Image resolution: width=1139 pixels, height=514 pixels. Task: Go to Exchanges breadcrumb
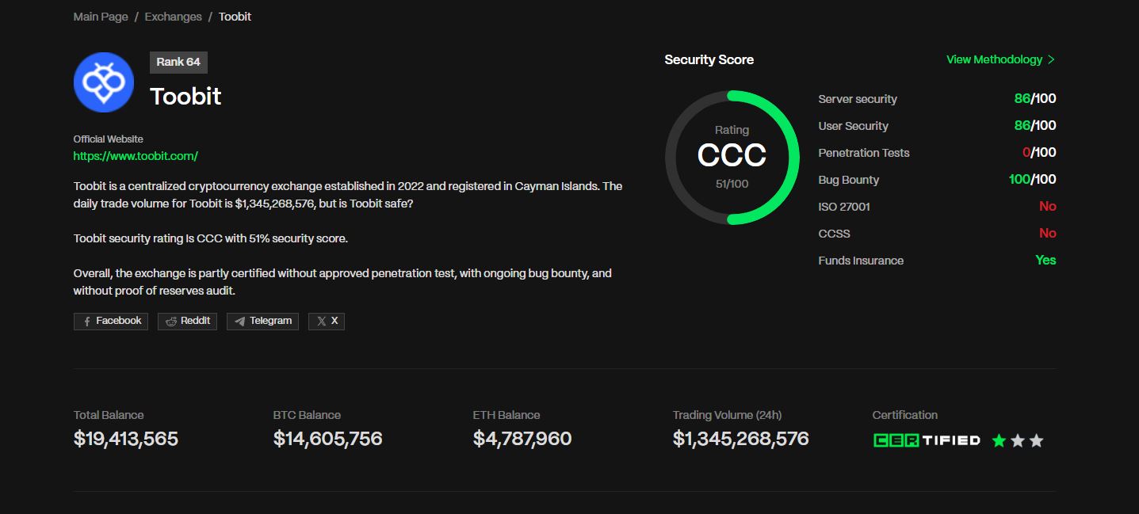[173, 17]
